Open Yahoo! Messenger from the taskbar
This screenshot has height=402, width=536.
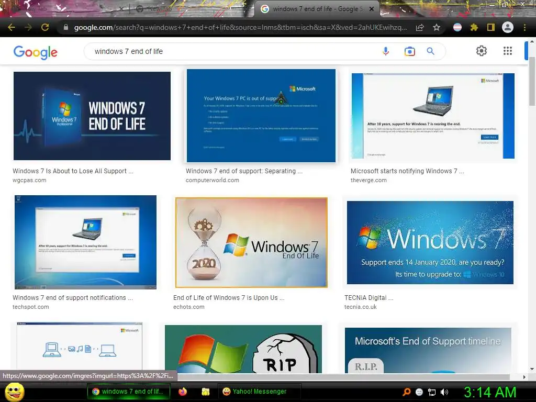coord(259,392)
